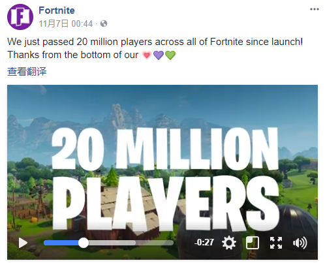
Task: Enter fullscreen video mode
Action: tap(276, 243)
